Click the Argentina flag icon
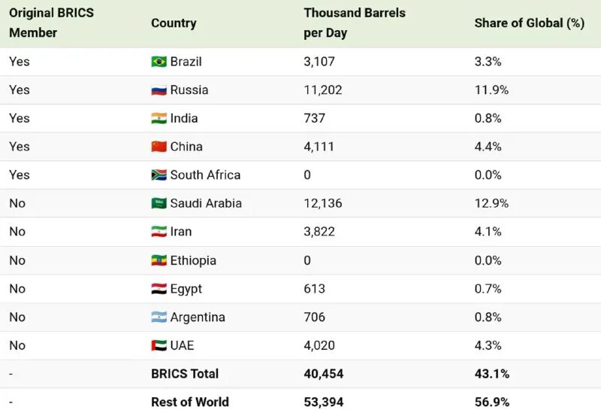This screenshot has width=601, height=416. coord(159,317)
